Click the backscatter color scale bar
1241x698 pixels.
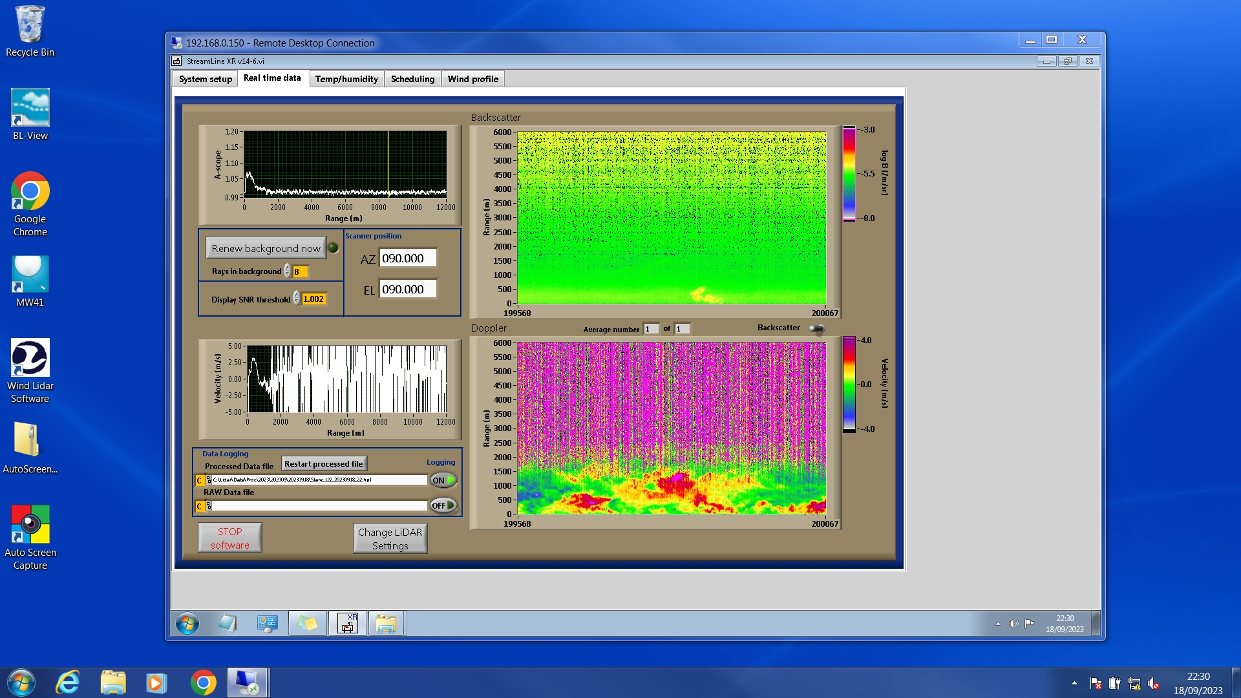pyautogui.click(x=849, y=173)
